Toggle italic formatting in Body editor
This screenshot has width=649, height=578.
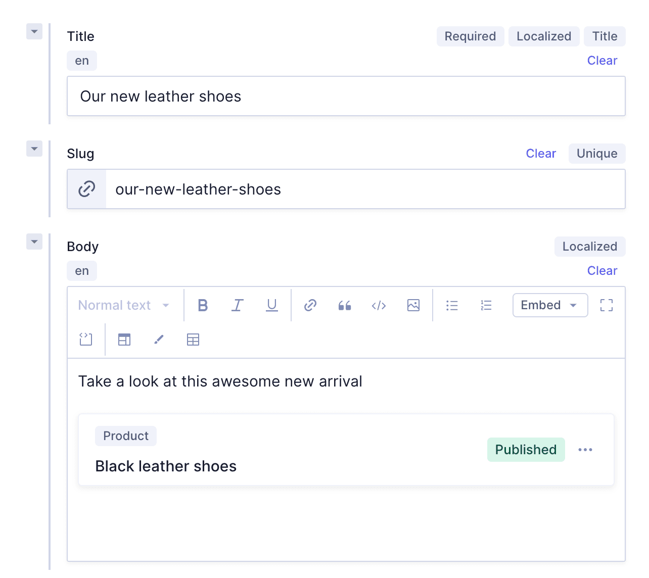click(237, 305)
